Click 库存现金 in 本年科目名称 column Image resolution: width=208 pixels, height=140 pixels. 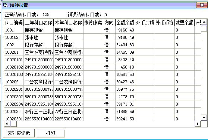[69, 30]
